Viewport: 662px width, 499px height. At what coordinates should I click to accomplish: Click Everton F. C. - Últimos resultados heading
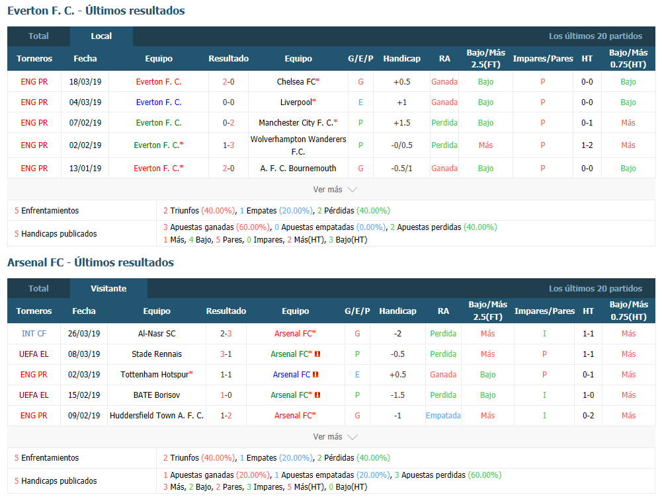(x=97, y=11)
